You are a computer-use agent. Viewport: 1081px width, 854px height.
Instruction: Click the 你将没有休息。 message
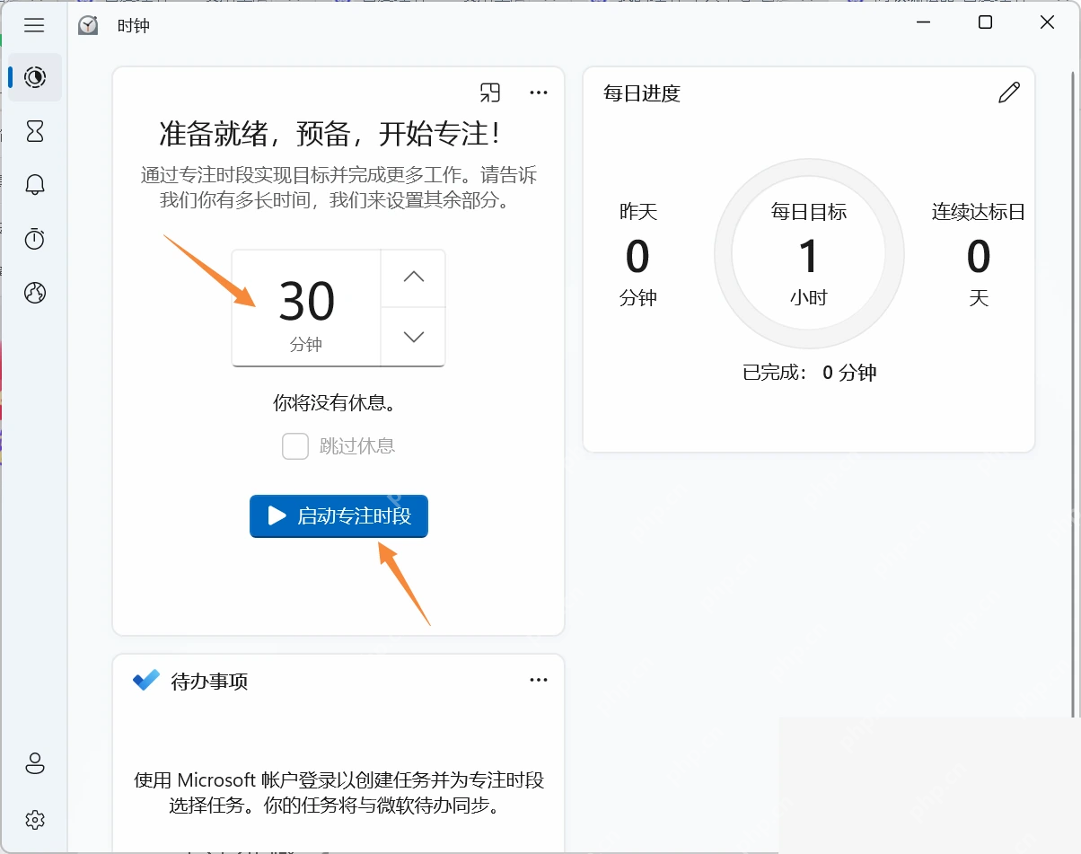(x=335, y=403)
